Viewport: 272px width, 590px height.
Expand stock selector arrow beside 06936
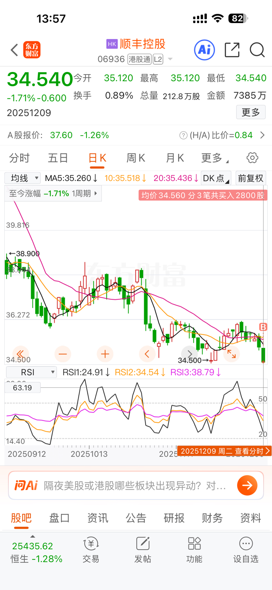click(x=170, y=59)
